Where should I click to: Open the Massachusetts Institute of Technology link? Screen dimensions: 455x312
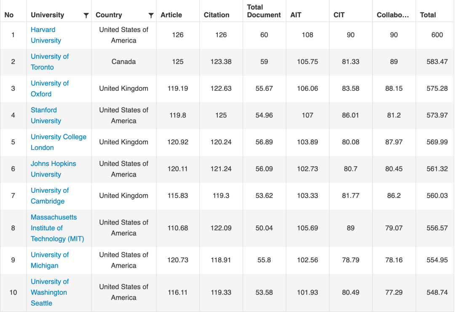[x=57, y=228]
